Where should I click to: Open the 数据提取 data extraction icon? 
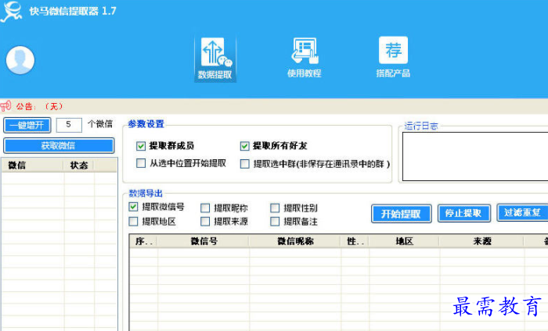pyautogui.click(x=215, y=59)
